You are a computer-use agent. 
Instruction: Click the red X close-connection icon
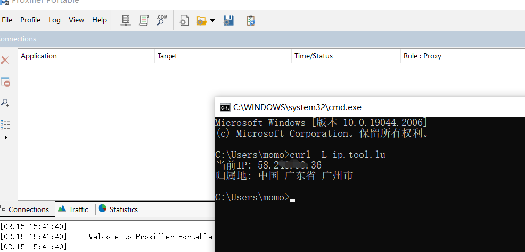pos(5,61)
